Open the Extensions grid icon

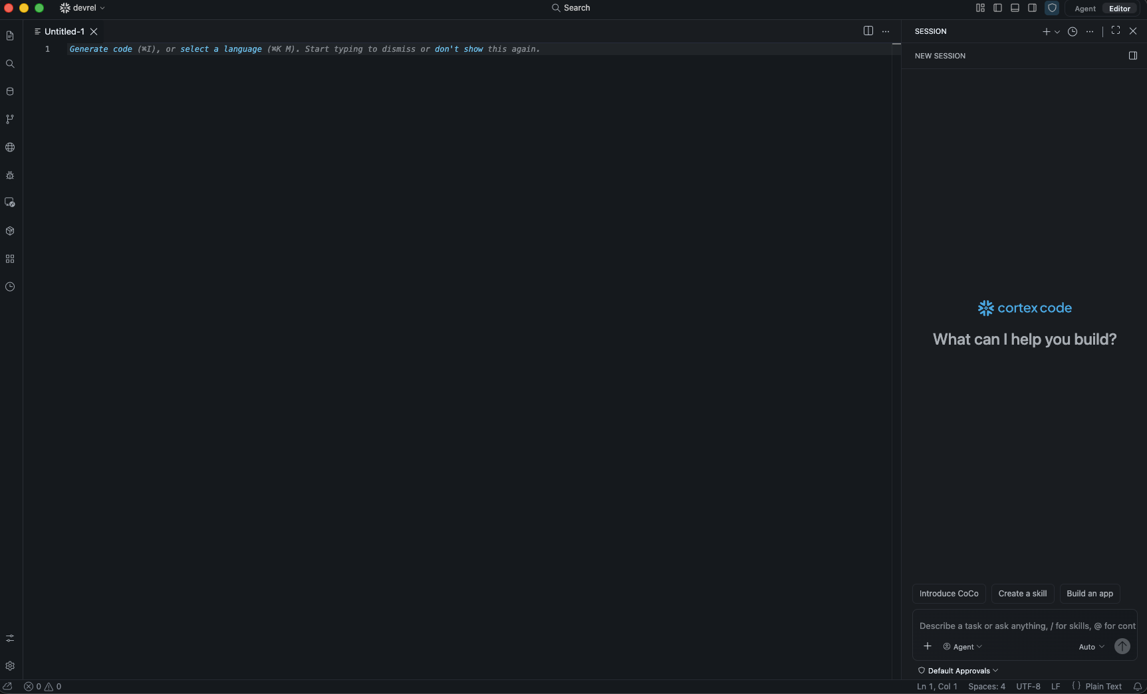(x=10, y=259)
